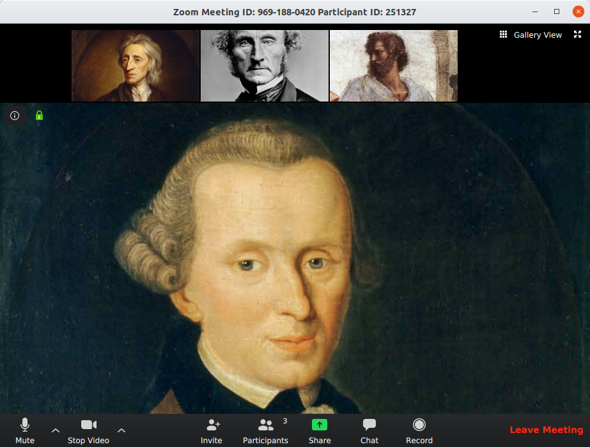590x447 pixels.
Task: Show meeting information via the info icon
Action: 15,116
